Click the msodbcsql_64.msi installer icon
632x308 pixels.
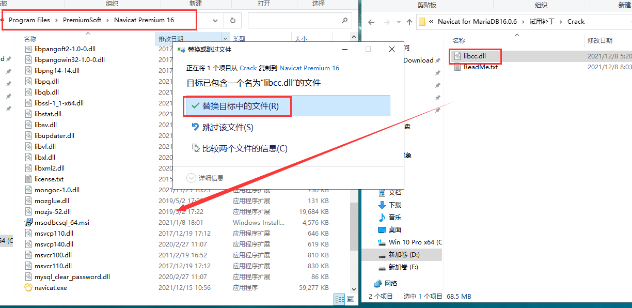29,222
